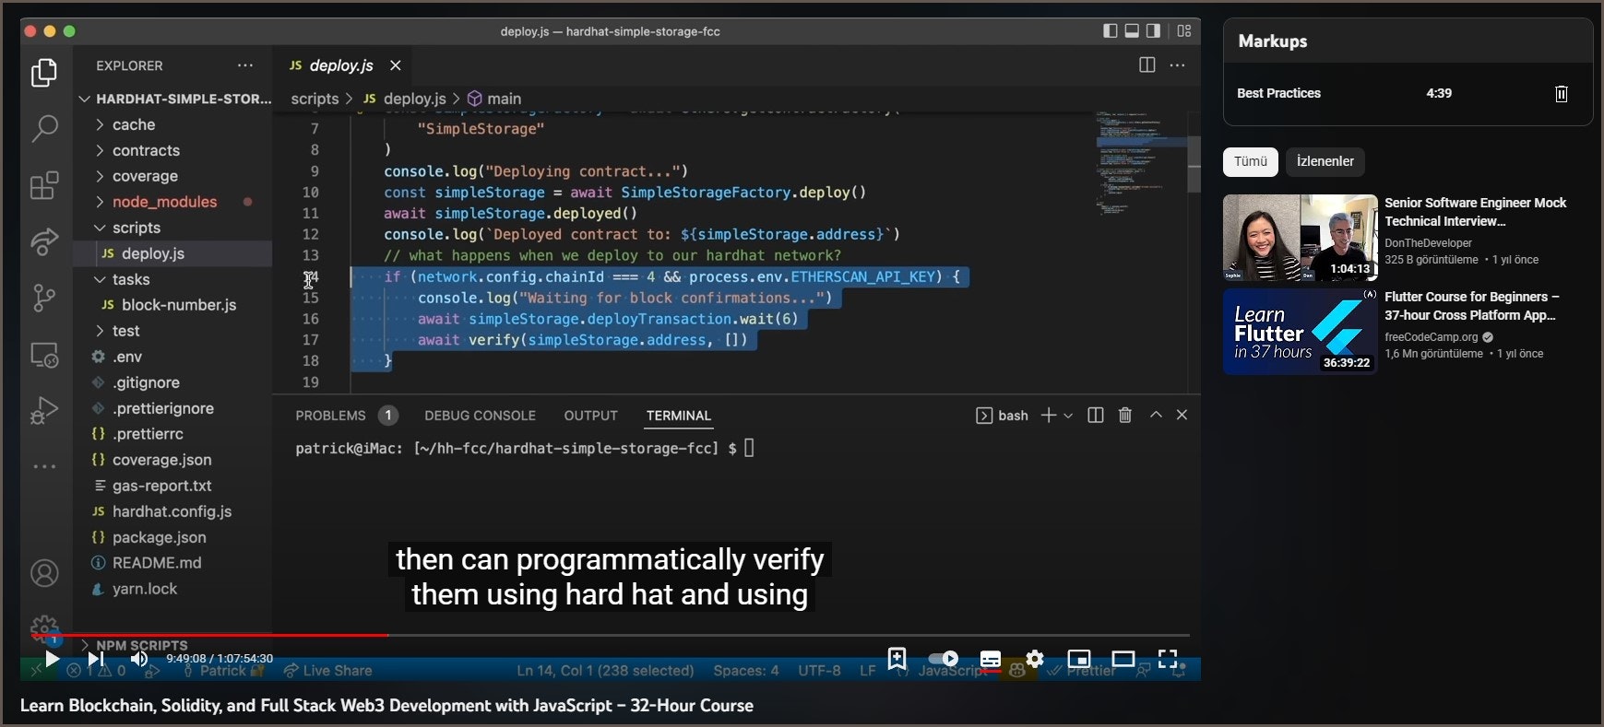Open the Live Share arrow icon in activity bar
Screen dimensions: 1604x727
[44, 241]
